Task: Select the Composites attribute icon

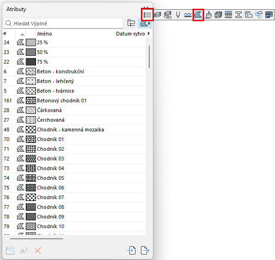Action: [228, 15]
